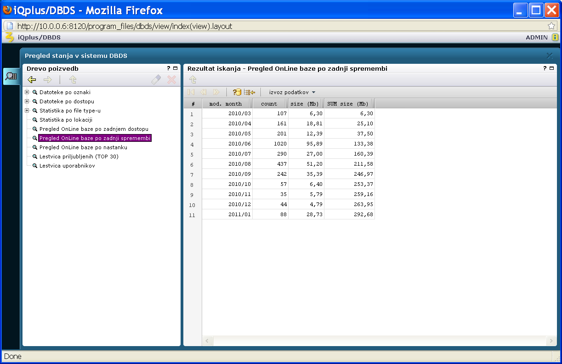Click the count cell 242
562x364 pixels.
(x=270, y=174)
